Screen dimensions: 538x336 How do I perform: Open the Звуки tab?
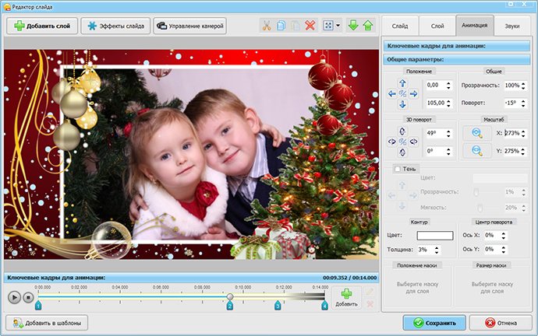coord(512,26)
